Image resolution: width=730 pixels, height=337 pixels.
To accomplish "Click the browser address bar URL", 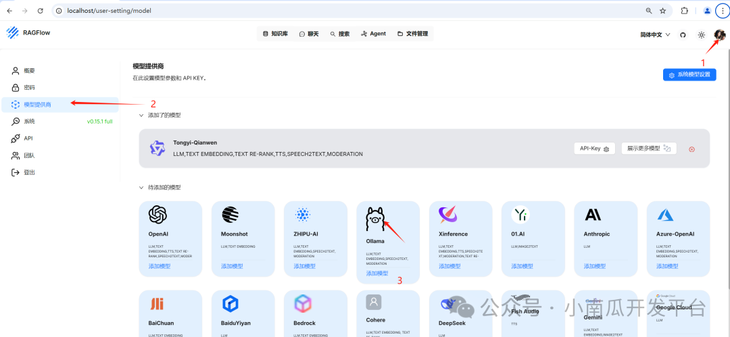I will pyautogui.click(x=109, y=11).
